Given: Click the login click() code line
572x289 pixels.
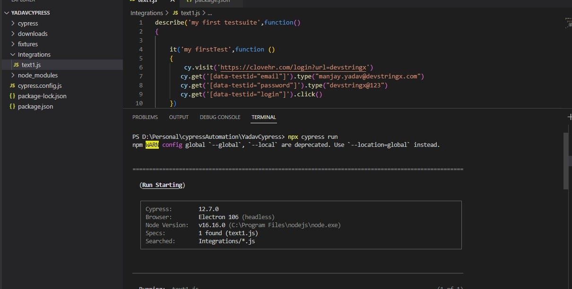Looking at the screenshot, I should point(251,94).
